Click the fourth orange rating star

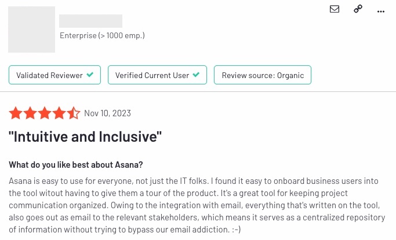coord(59,113)
